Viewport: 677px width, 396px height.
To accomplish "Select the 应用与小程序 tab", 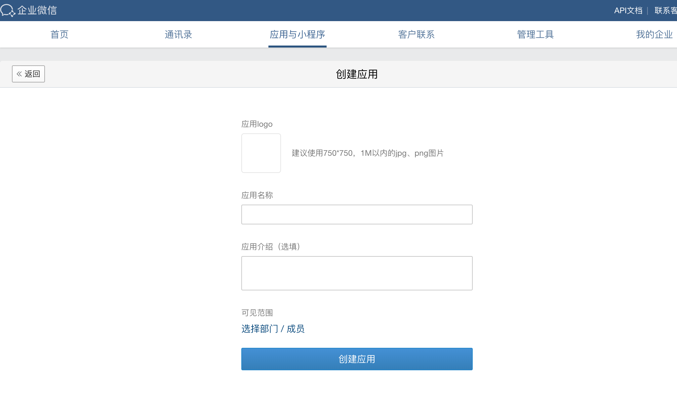I will (298, 34).
